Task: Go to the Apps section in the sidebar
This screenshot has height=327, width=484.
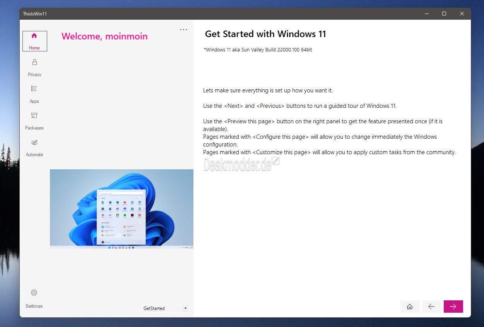Action: [x=34, y=94]
